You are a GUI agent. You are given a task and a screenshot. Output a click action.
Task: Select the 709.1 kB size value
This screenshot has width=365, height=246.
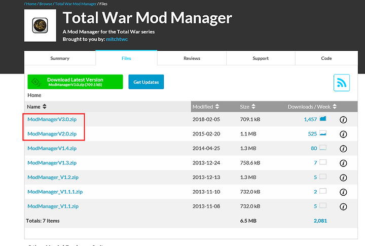click(x=250, y=120)
